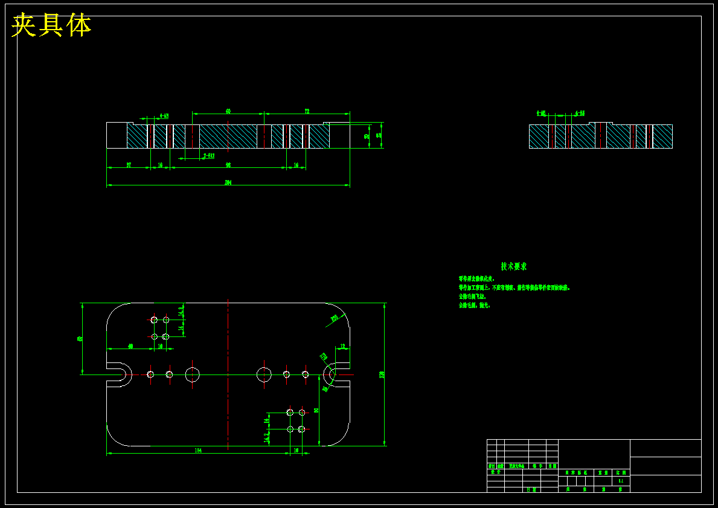The width and height of the screenshot is (718, 508).
Task: Click the last technical note line 去除毛刺，抛光
Action: (474, 305)
